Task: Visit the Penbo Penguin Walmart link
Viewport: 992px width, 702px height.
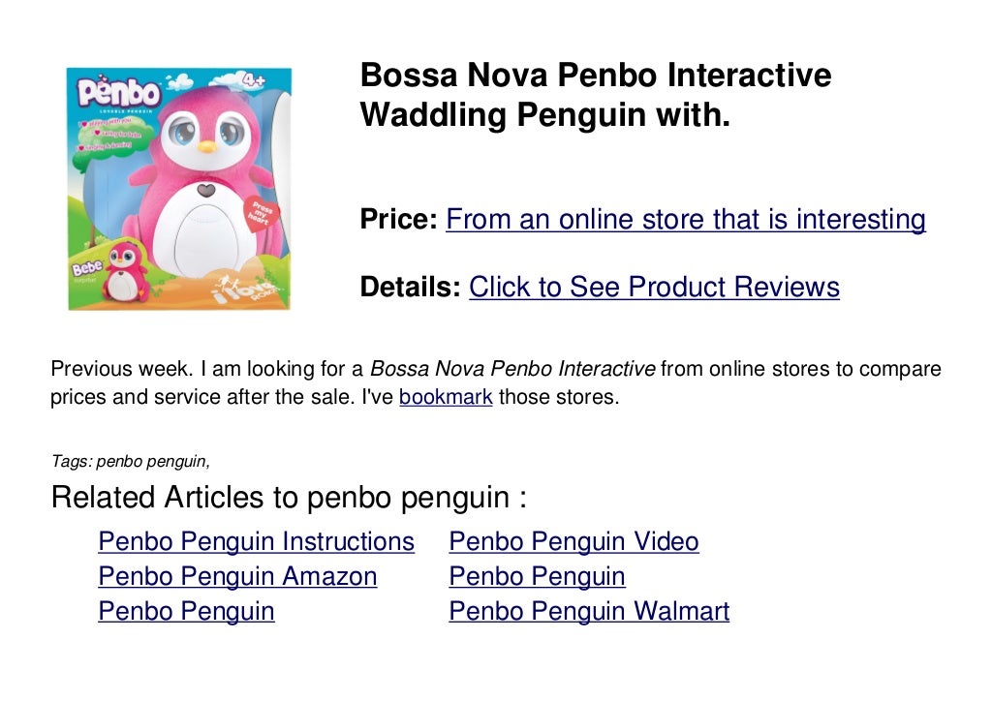Action: pos(589,611)
